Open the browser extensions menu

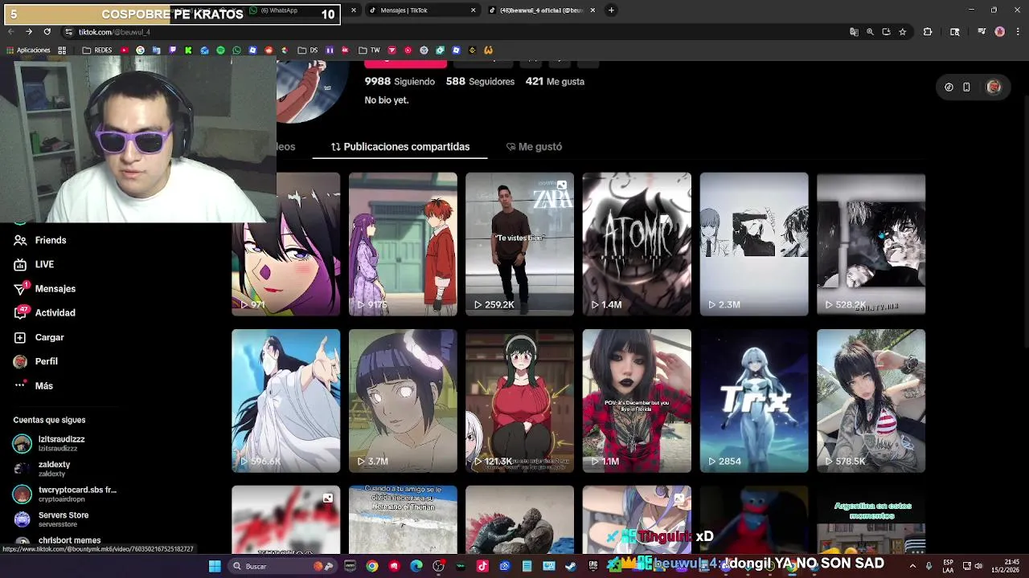click(928, 32)
